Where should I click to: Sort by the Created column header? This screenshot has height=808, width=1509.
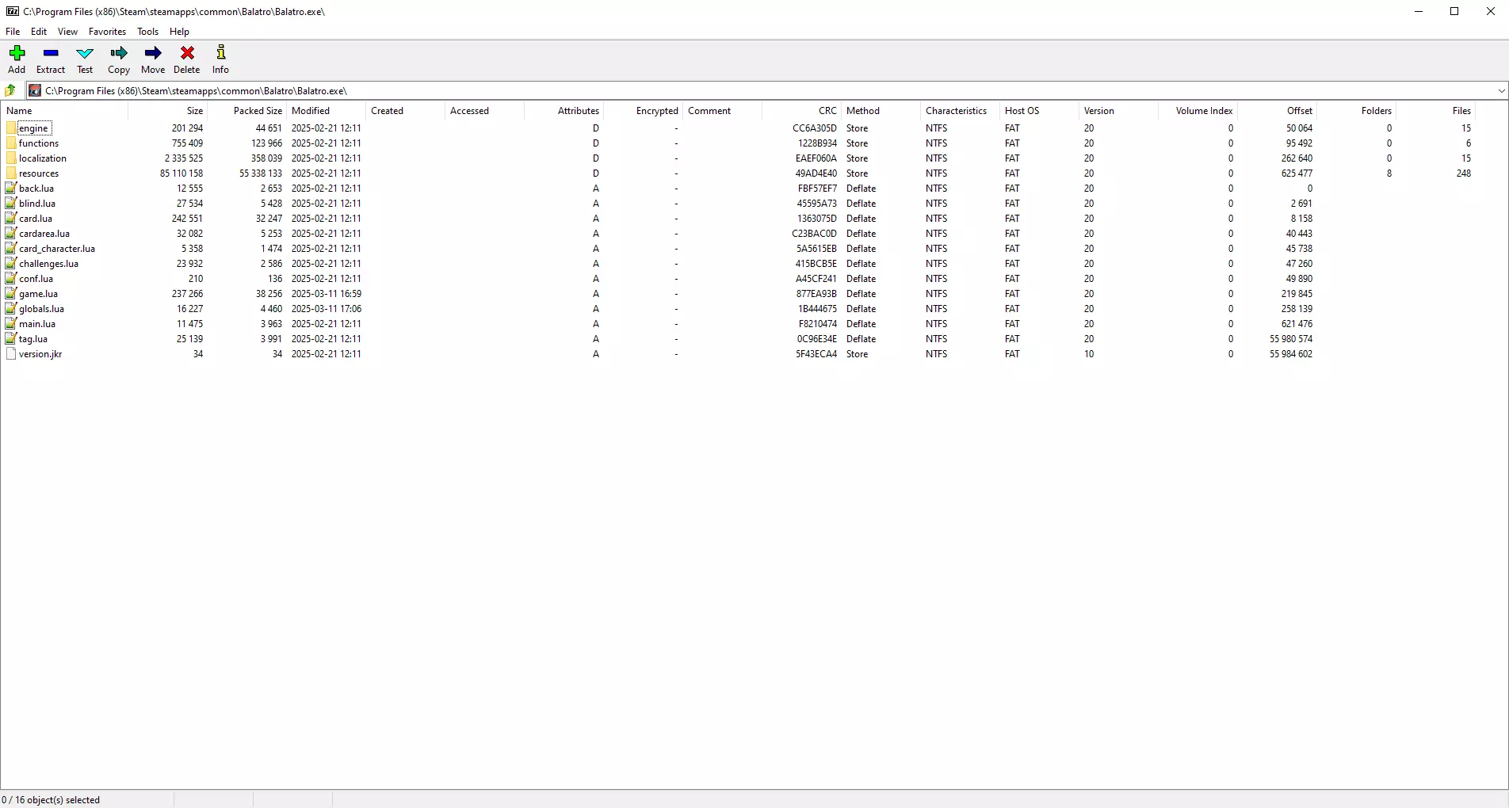(x=405, y=111)
